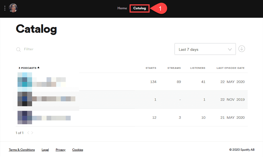
Task: Switch to the Home tab
Action: [x=122, y=8]
